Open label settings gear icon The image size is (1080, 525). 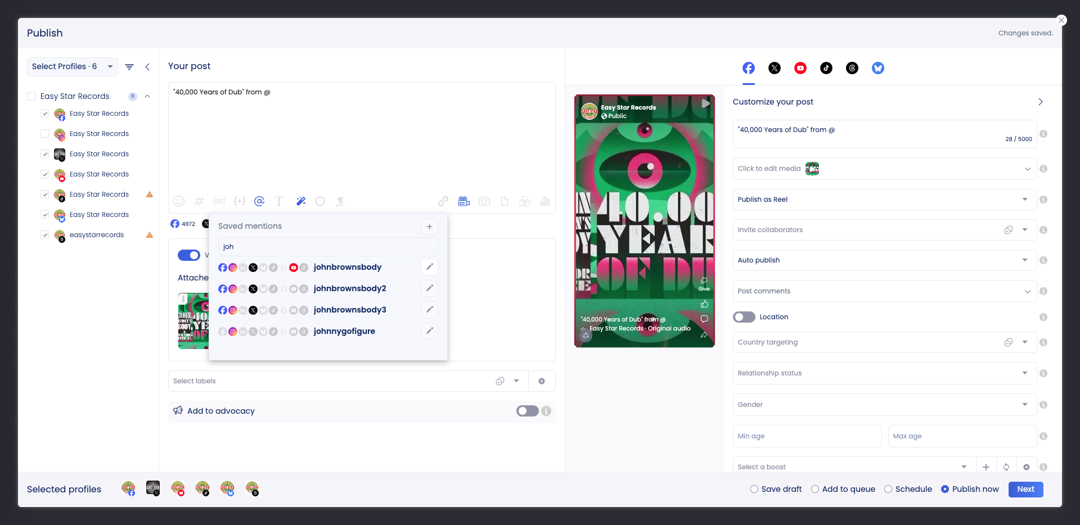click(x=542, y=381)
